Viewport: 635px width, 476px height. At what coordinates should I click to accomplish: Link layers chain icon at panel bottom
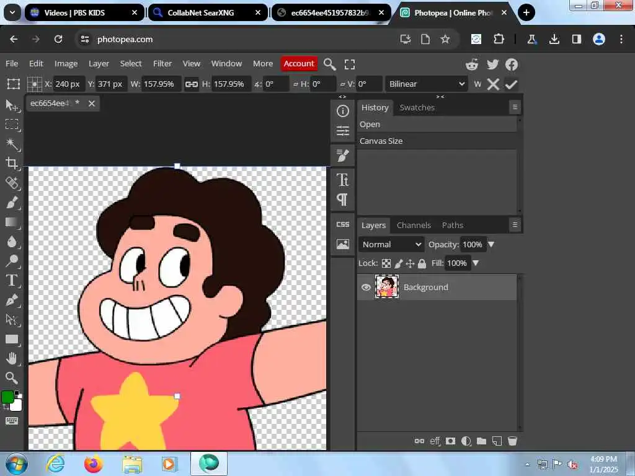[x=420, y=441]
